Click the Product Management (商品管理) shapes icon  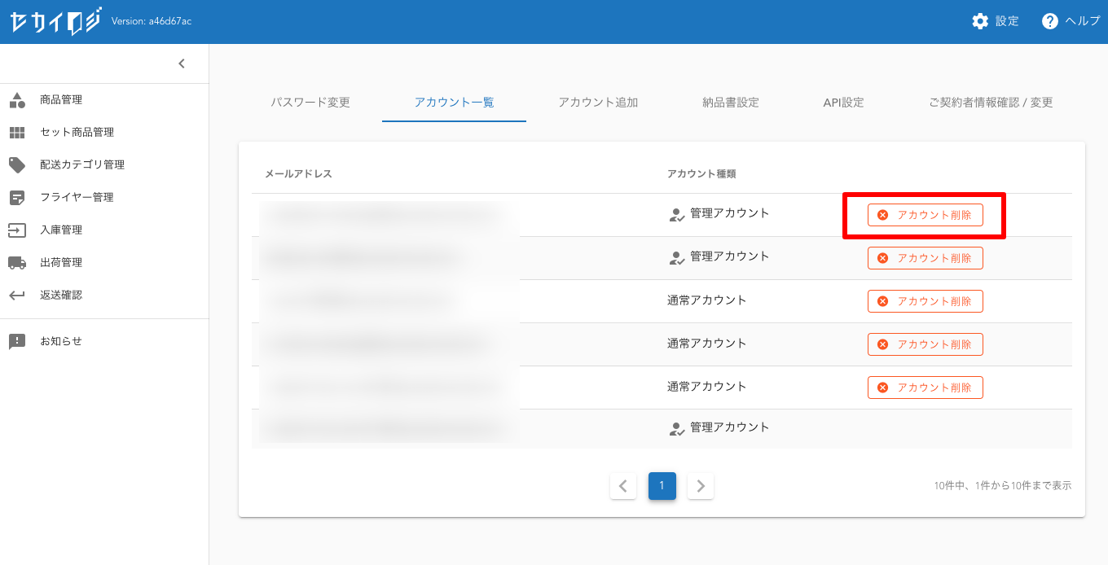pos(17,100)
